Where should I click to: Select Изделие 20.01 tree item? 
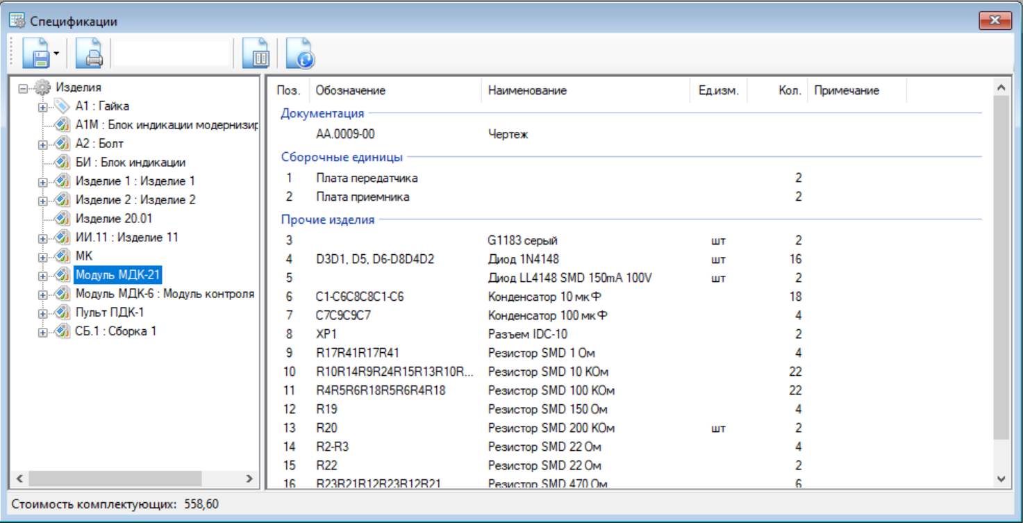pyautogui.click(x=114, y=219)
